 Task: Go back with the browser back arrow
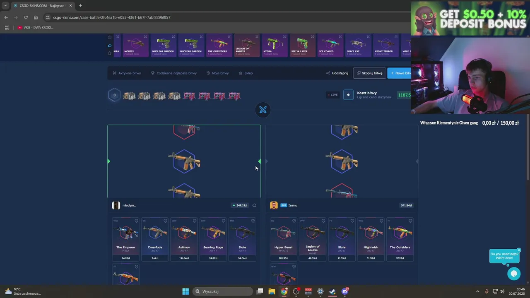pos(6,17)
